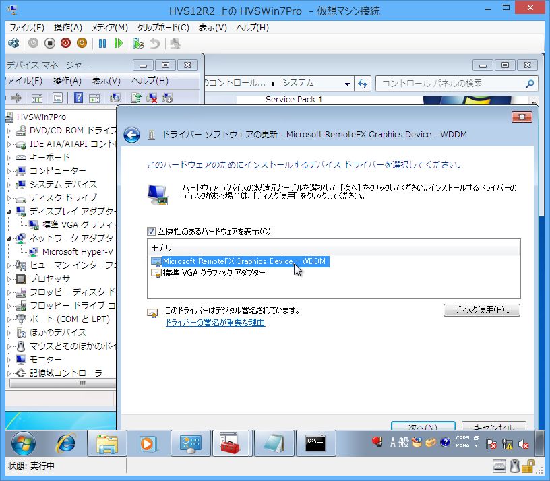Click キャンセル button in wizard
Viewport: 550px width, 481px height.
[x=494, y=426]
